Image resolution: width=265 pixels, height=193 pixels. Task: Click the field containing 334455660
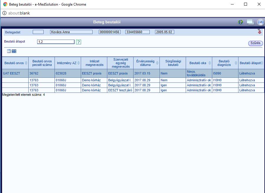[137, 32]
